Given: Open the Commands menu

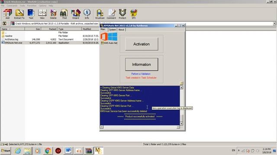Looking at the screenshot, I should tap(12, 6).
